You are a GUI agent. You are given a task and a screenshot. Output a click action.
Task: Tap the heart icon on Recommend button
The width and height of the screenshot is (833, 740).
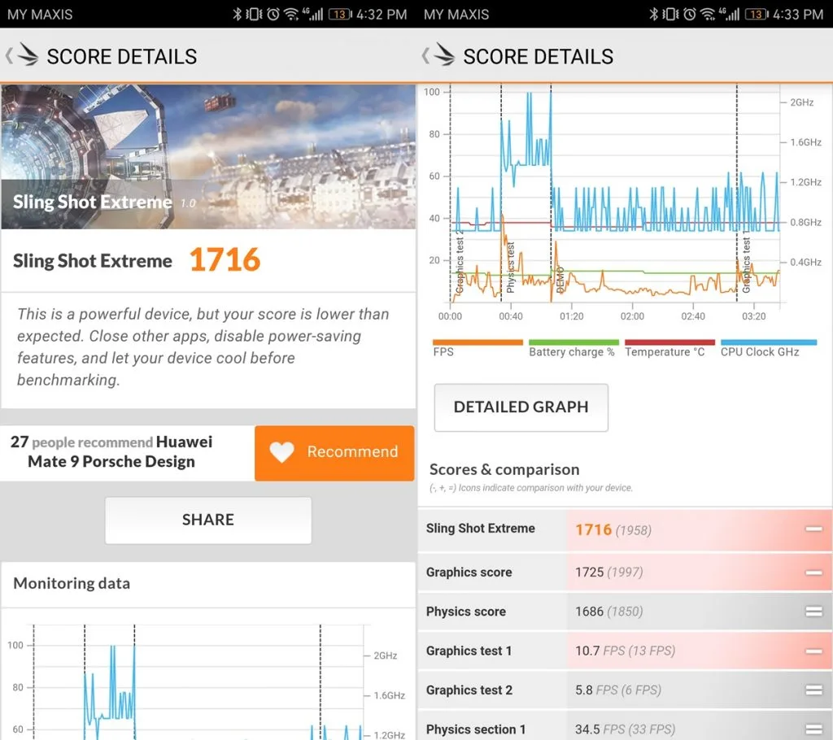click(281, 452)
